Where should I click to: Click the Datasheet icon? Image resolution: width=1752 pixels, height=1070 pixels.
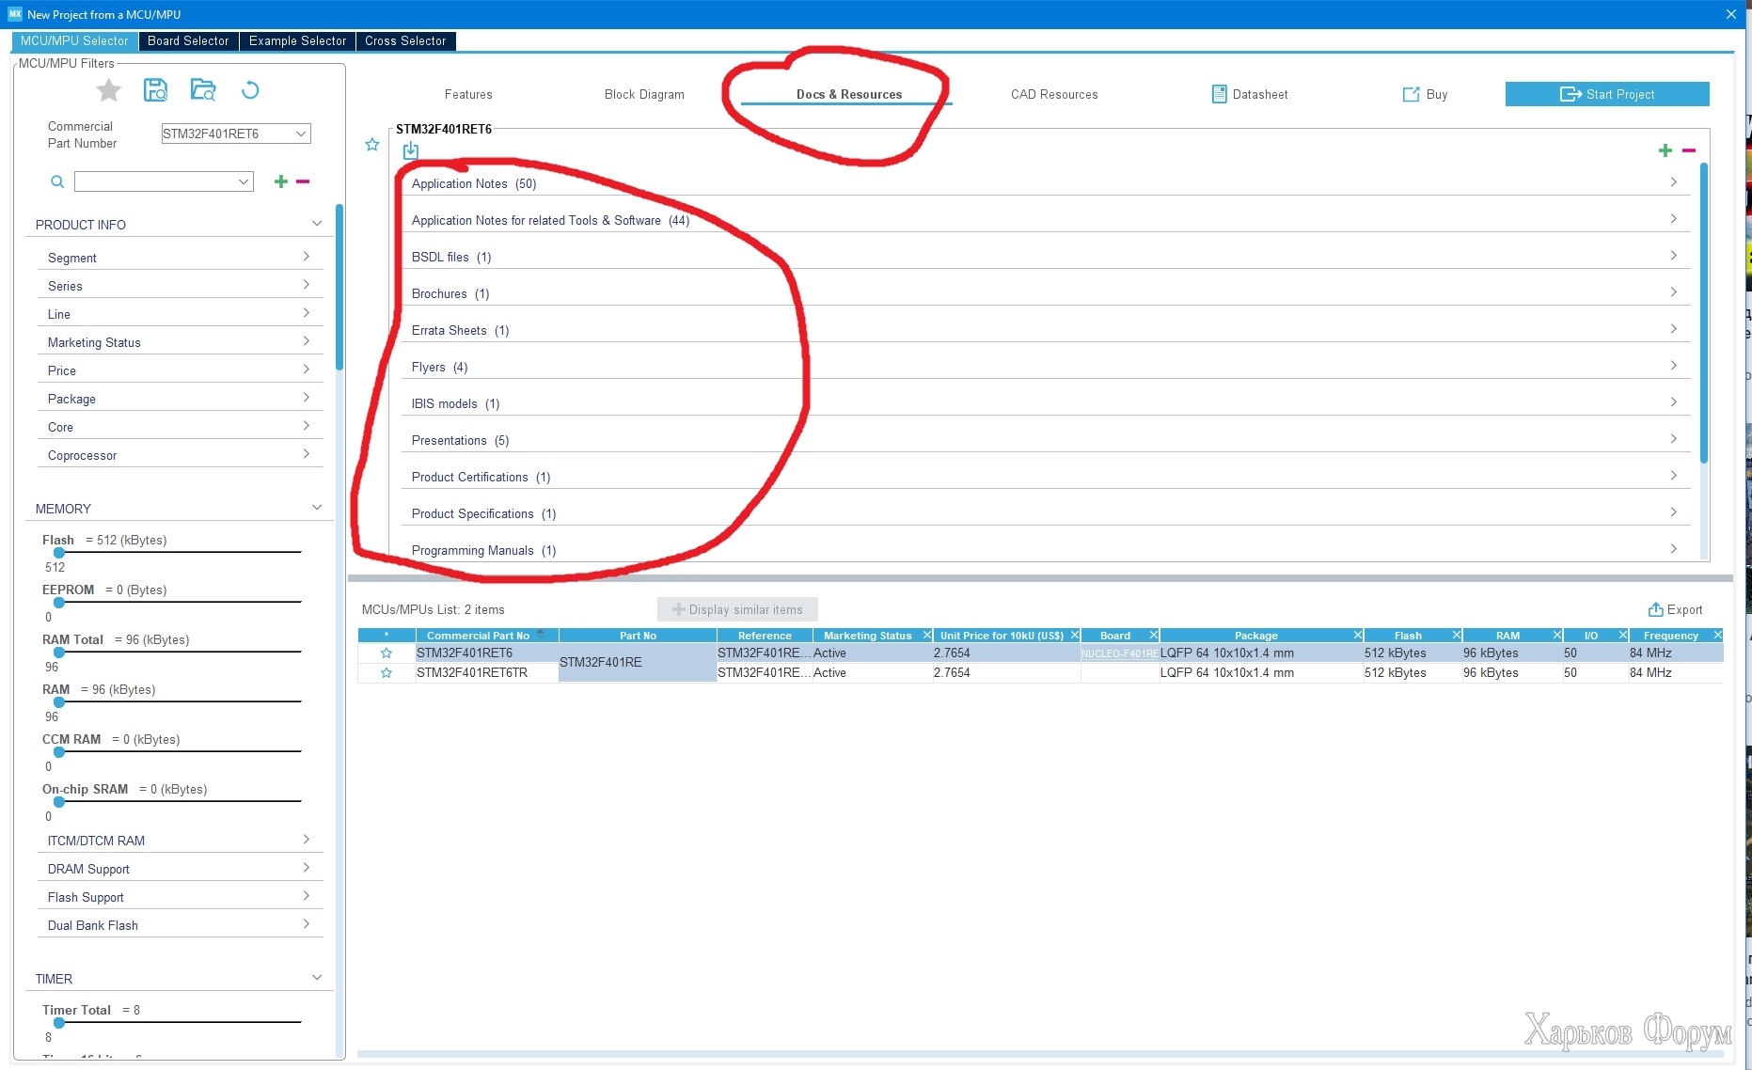[1219, 94]
